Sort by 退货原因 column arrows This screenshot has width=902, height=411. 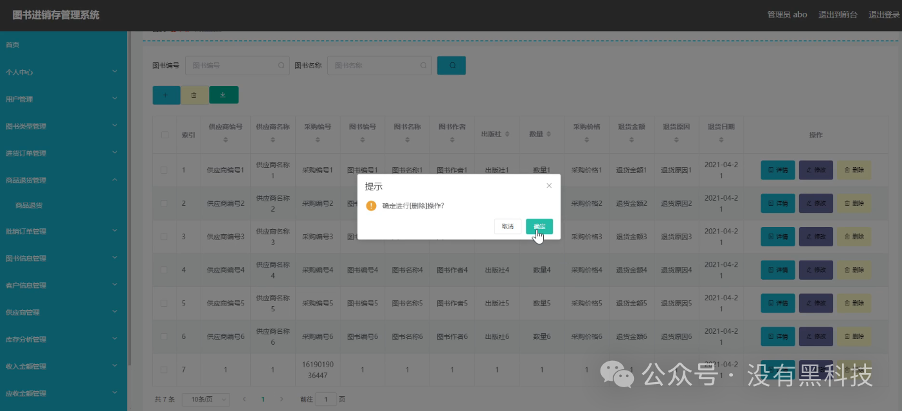[x=676, y=140]
